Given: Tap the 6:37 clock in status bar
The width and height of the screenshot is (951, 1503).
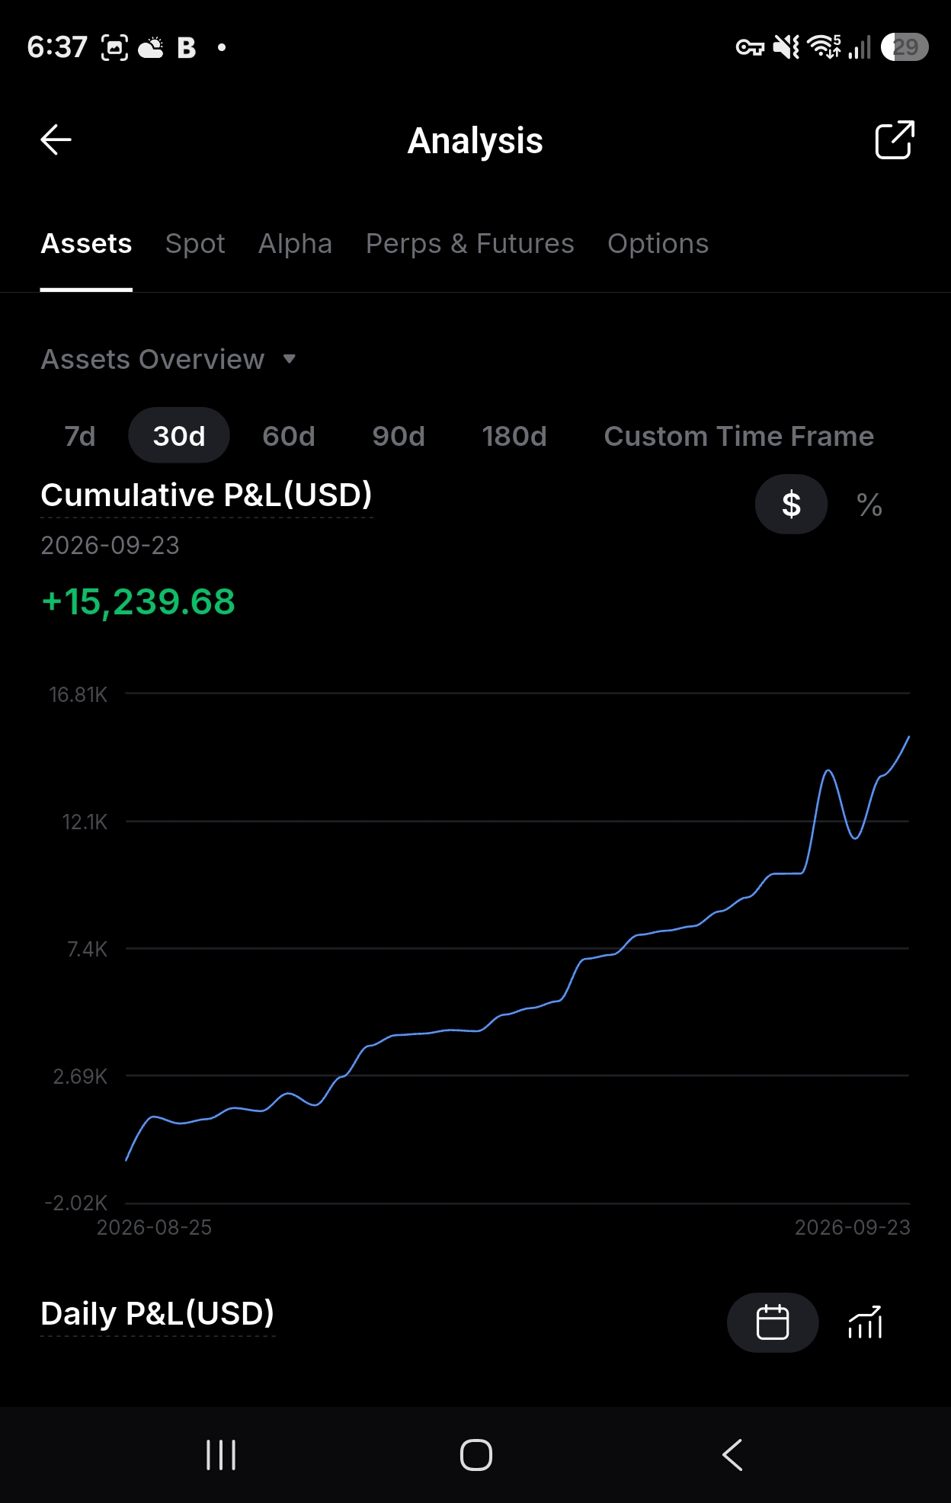Looking at the screenshot, I should [57, 47].
